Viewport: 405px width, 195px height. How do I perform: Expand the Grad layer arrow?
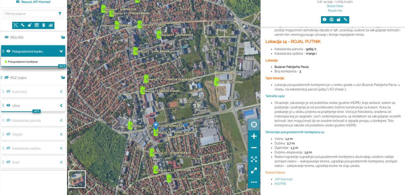pyautogui.click(x=61, y=162)
